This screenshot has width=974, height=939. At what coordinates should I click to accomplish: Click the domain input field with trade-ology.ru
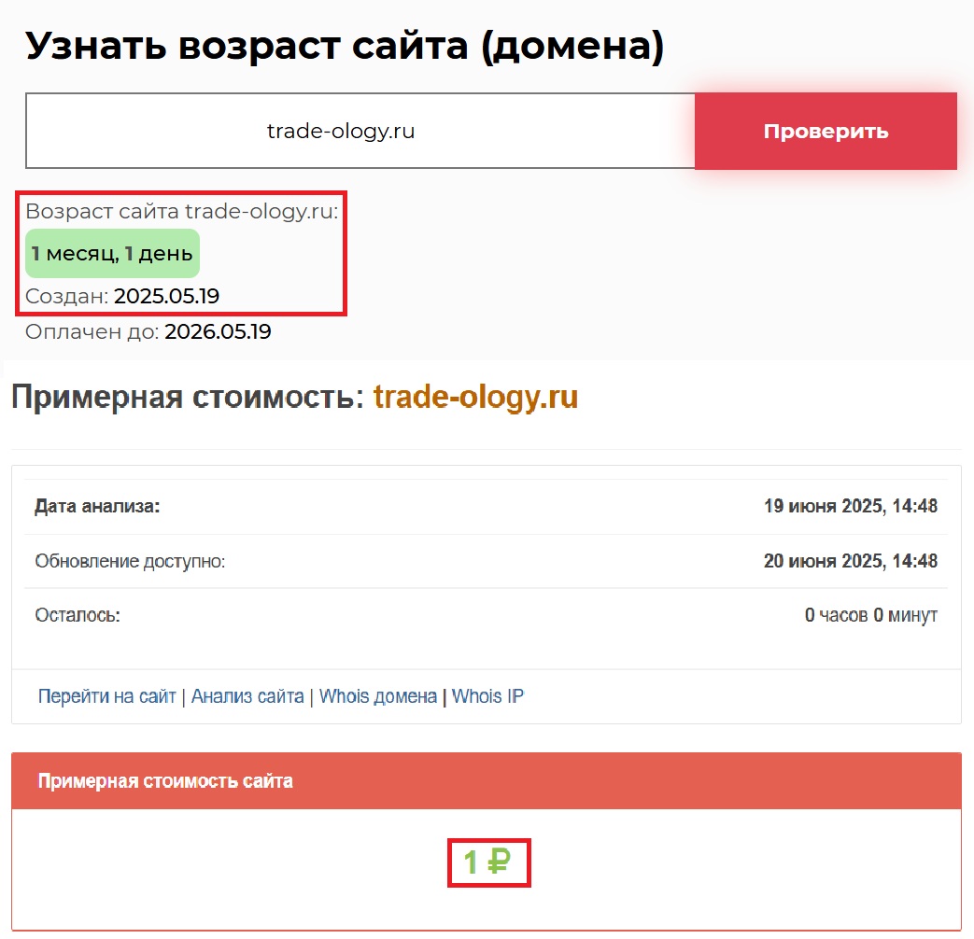click(x=360, y=132)
